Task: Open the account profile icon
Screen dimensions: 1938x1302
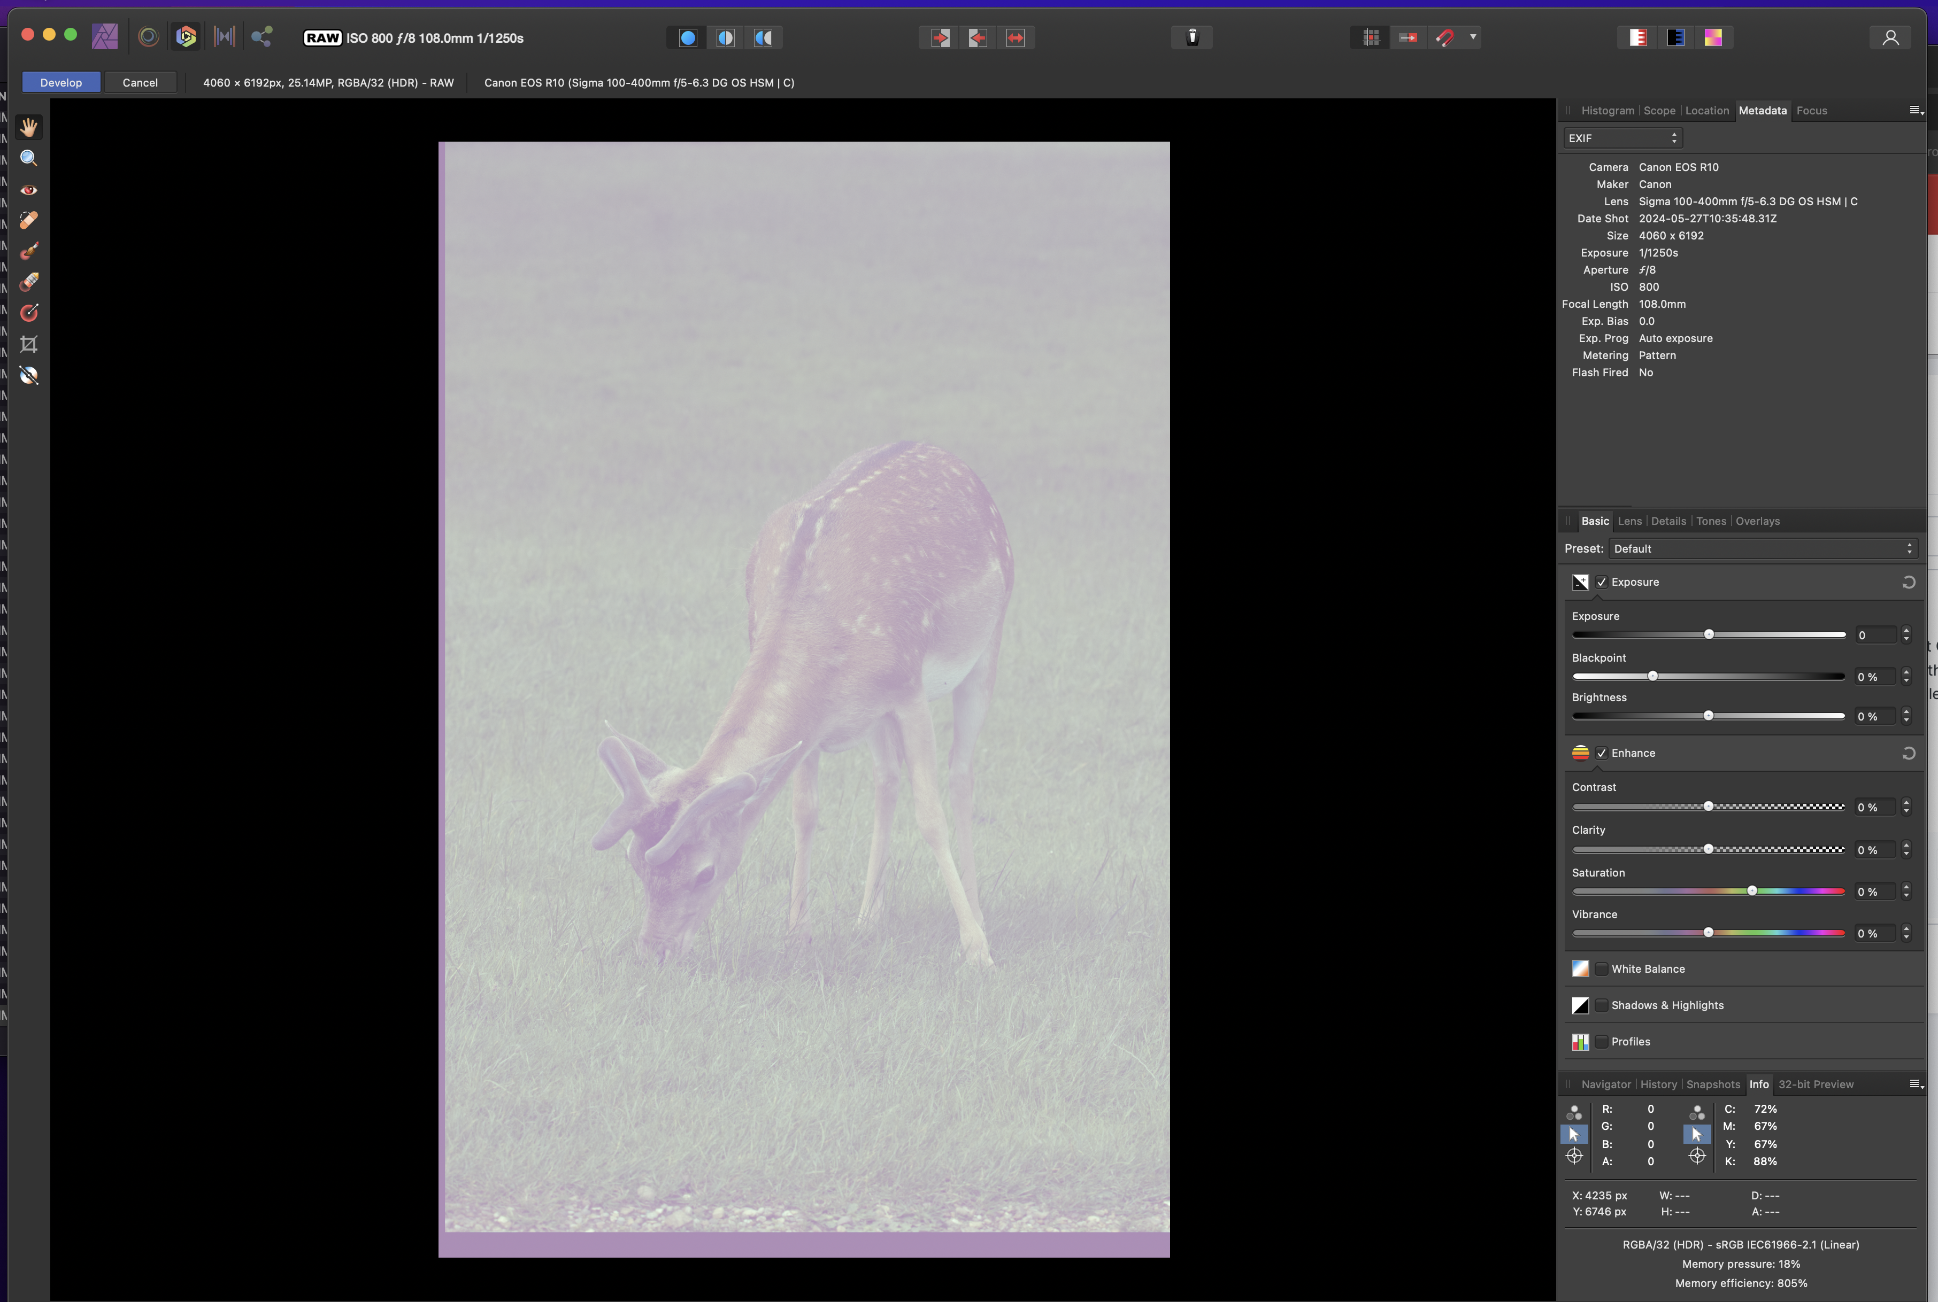Action: click(1890, 37)
